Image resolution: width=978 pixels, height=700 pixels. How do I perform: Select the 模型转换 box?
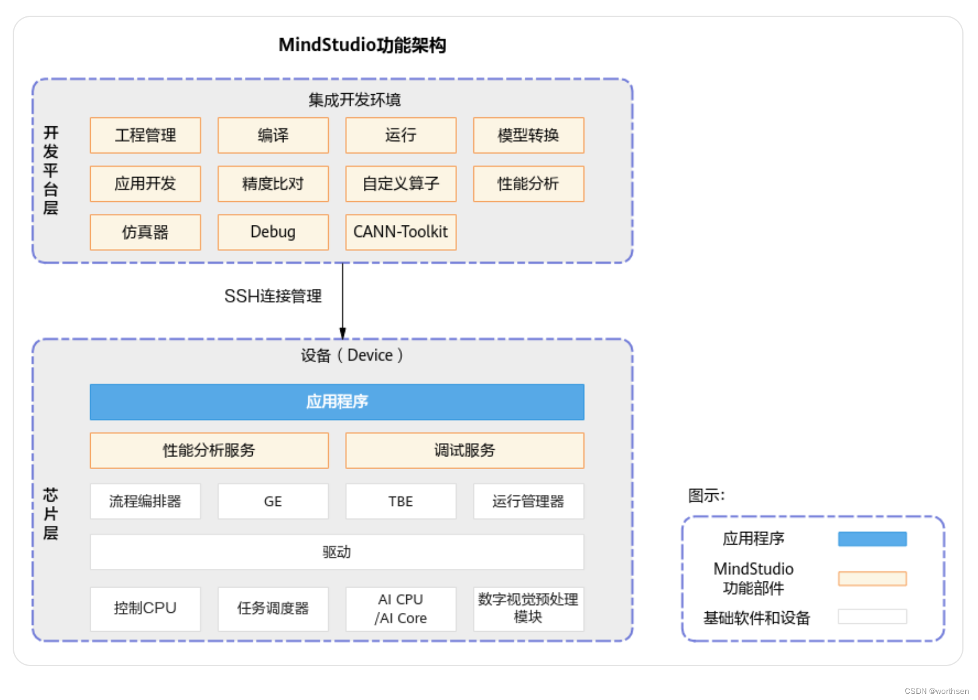(x=528, y=135)
